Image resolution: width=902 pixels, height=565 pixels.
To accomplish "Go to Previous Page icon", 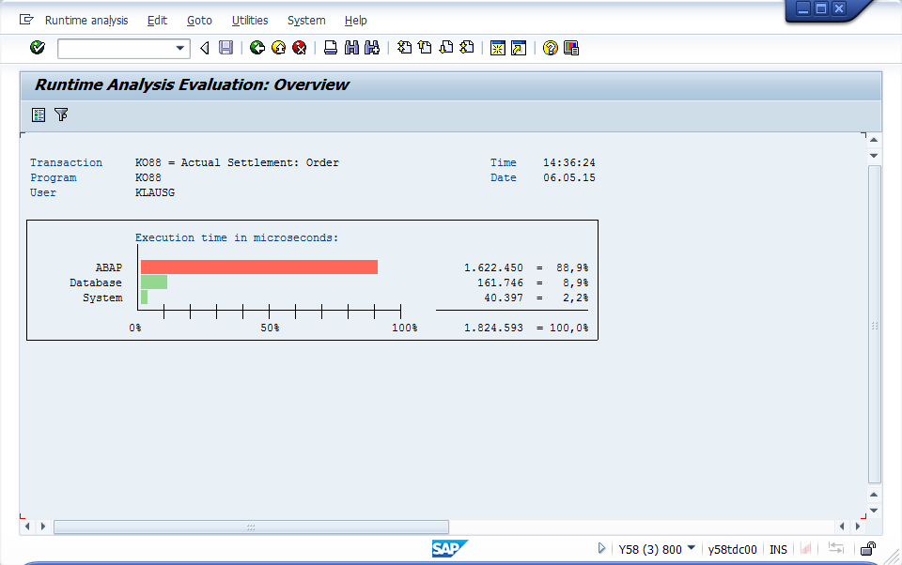I will 425,48.
